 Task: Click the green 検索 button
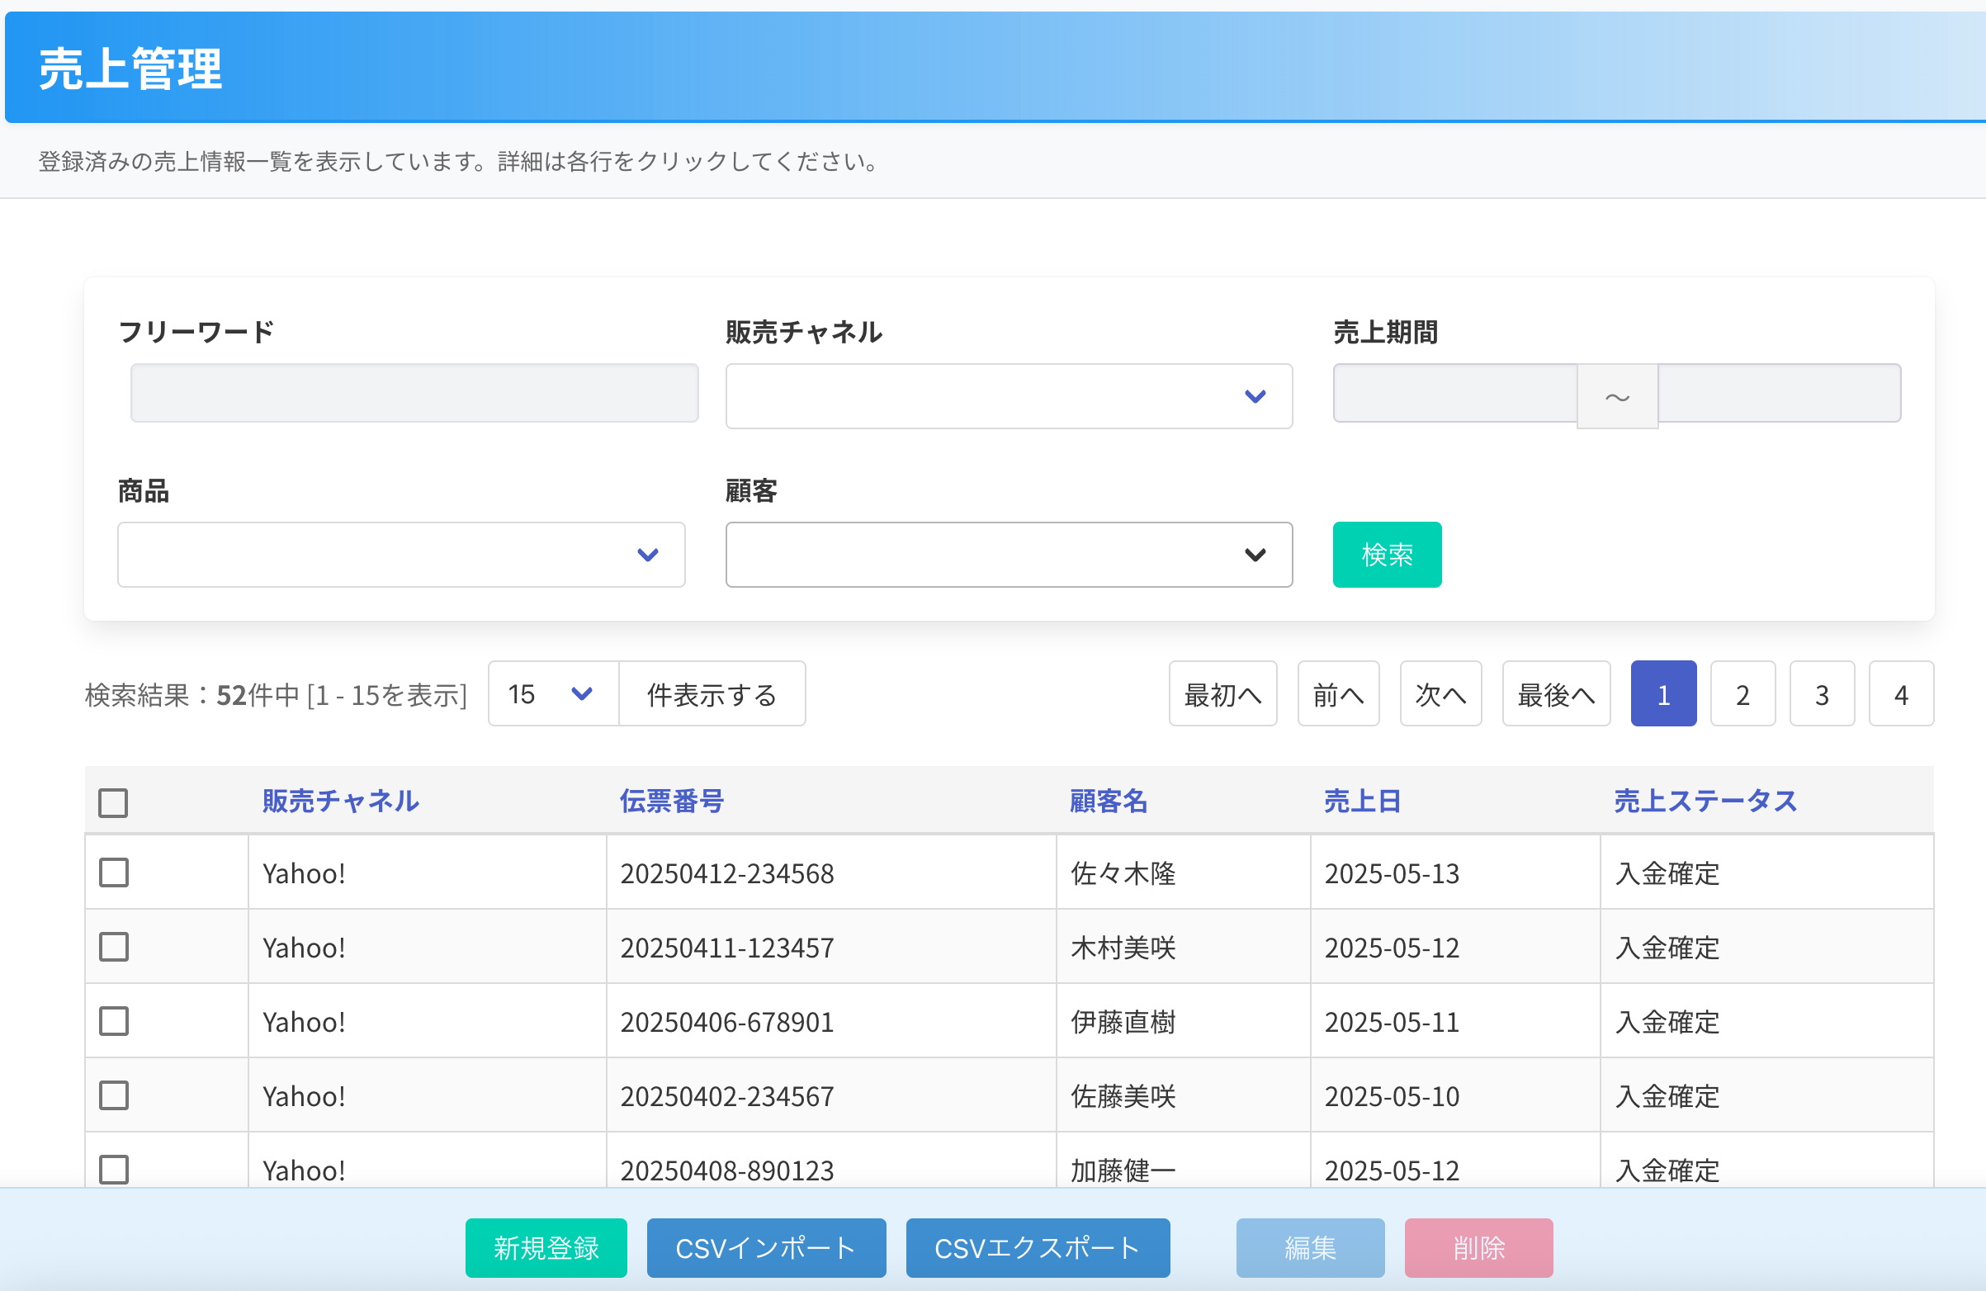[1386, 555]
